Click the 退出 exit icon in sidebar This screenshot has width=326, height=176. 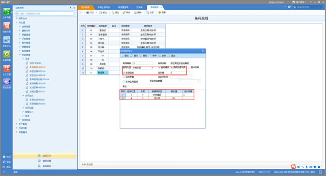pyautogui.click(x=4, y=167)
